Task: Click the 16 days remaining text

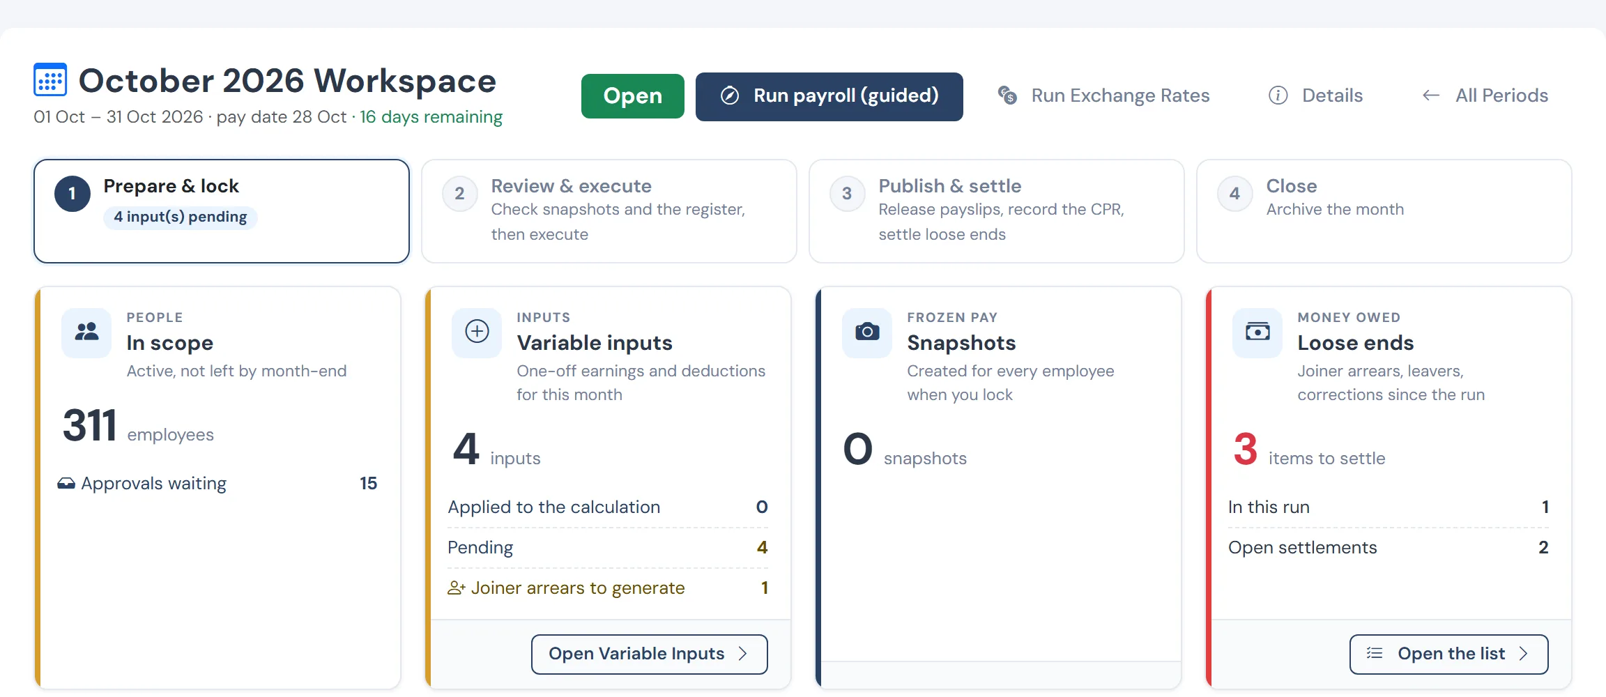Action: click(431, 117)
